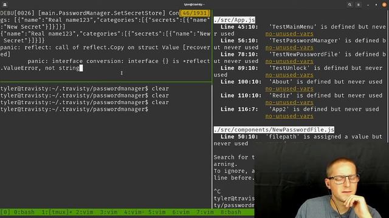389x218 pixels.
Task: Click 'TestNewPasswordFile' identifier in warning
Action: 305,54
